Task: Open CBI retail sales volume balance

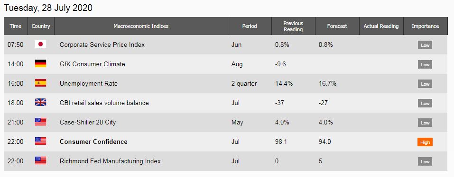Action: coord(104,103)
